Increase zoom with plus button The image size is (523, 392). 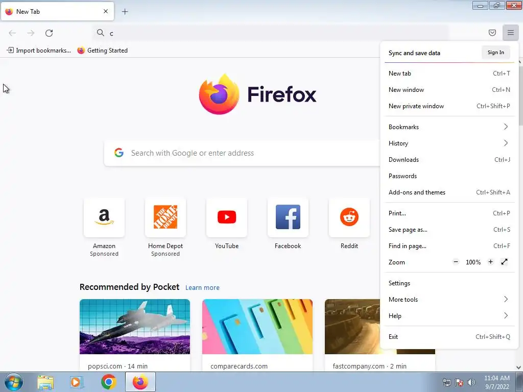(x=490, y=262)
